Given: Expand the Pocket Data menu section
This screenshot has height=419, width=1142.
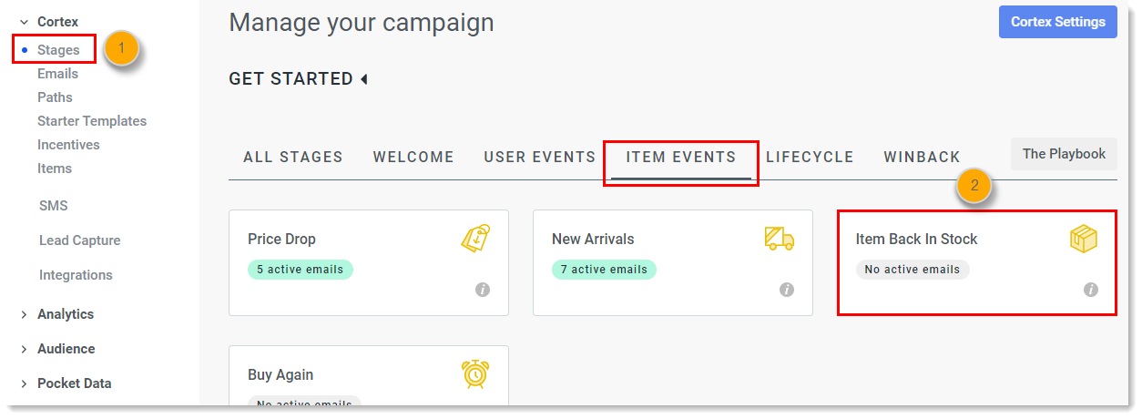Looking at the screenshot, I should (24, 383).
